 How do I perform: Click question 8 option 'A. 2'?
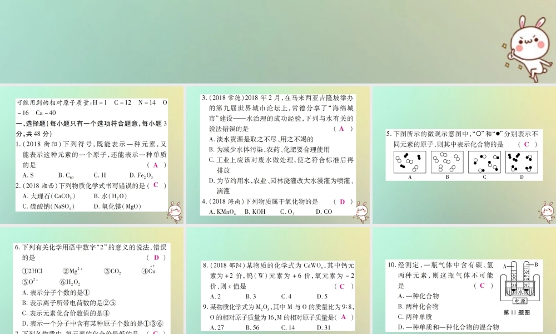pos(215,296)
